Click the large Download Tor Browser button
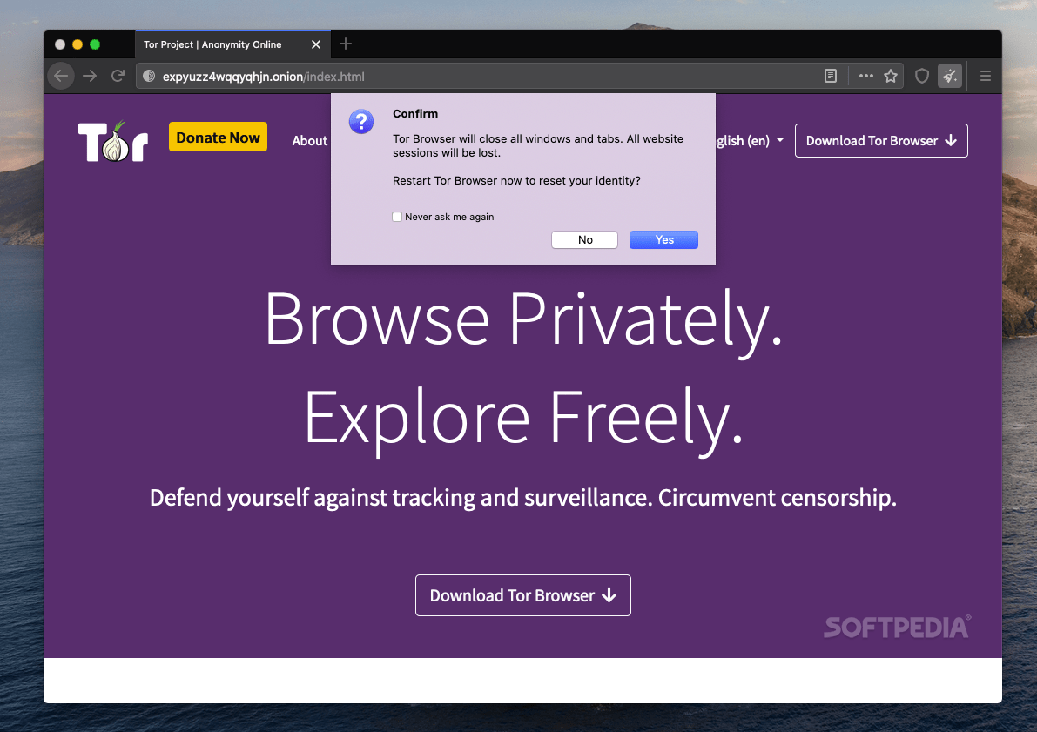The width and height of the screenshot is (1037, 732). coord(522,595)
